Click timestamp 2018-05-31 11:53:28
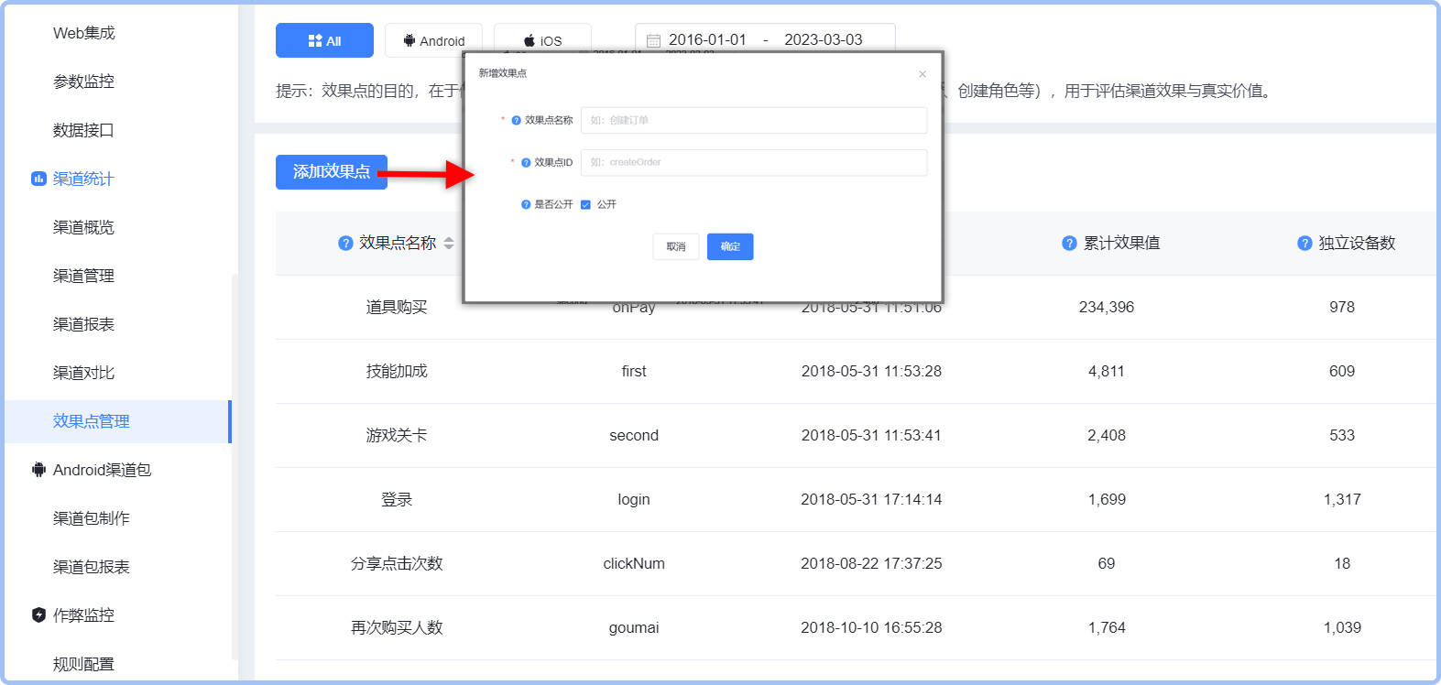The image size is (1441, 685). 871,371
